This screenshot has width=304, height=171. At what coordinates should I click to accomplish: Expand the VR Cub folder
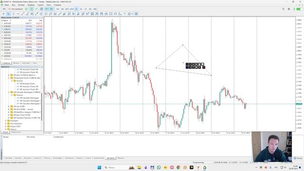click(x=9, y=106)
